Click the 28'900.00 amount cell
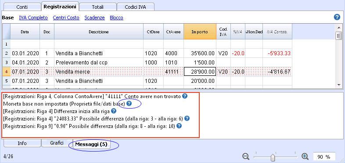 tap(200, 71)
